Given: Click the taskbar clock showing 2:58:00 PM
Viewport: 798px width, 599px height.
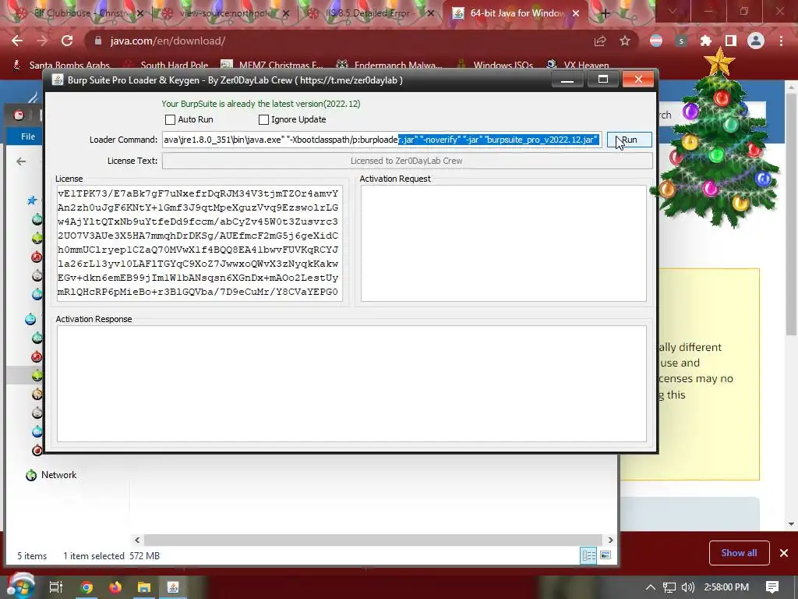Looking at the screenshot, I should coord(726,587).
